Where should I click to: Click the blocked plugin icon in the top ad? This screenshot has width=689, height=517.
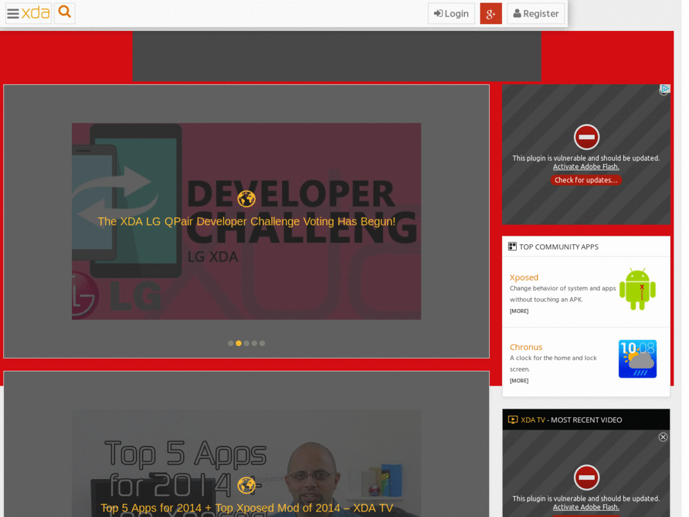pyautogui.click(x=586, y=137)
